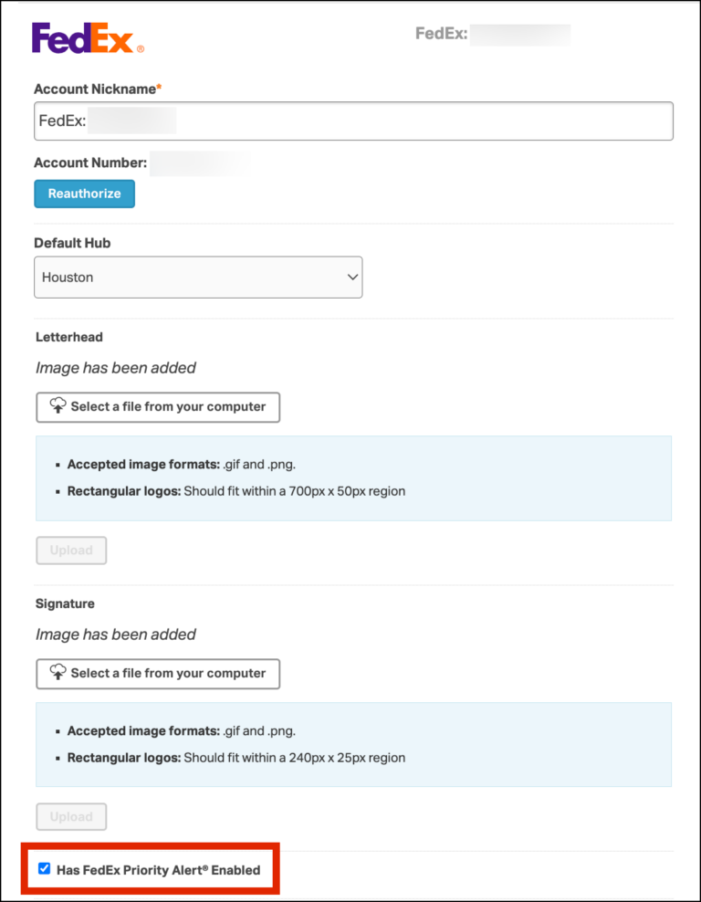Click the disabled Upload button under Letterhead
701x902 pixels.
70,551
